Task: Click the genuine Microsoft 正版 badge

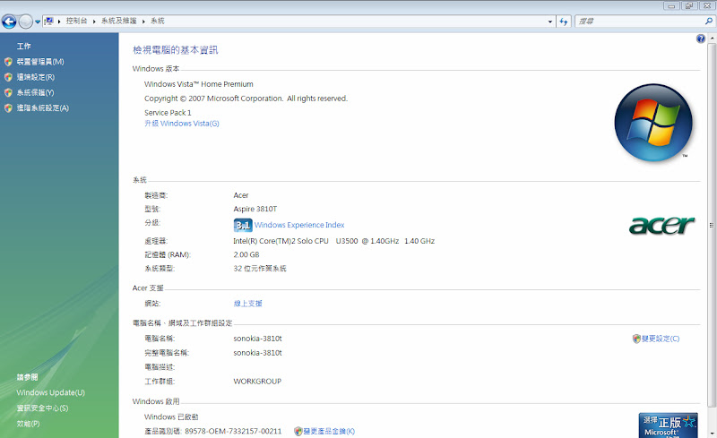Action: [x=668, y=425]
